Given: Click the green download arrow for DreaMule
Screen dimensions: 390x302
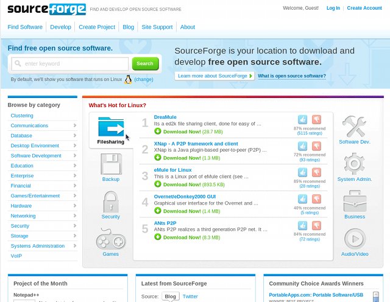Looking at the screenshot, I should [158, 132].
